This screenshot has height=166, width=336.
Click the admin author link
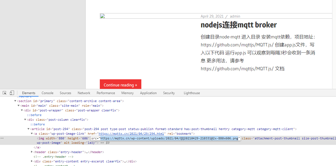[235, 16]
